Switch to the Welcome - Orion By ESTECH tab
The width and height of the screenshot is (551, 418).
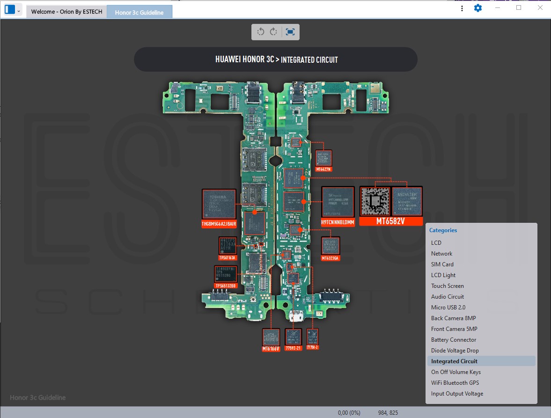point(66,12)
